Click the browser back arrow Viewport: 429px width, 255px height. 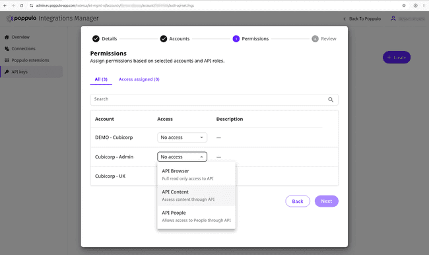[5, 5]
